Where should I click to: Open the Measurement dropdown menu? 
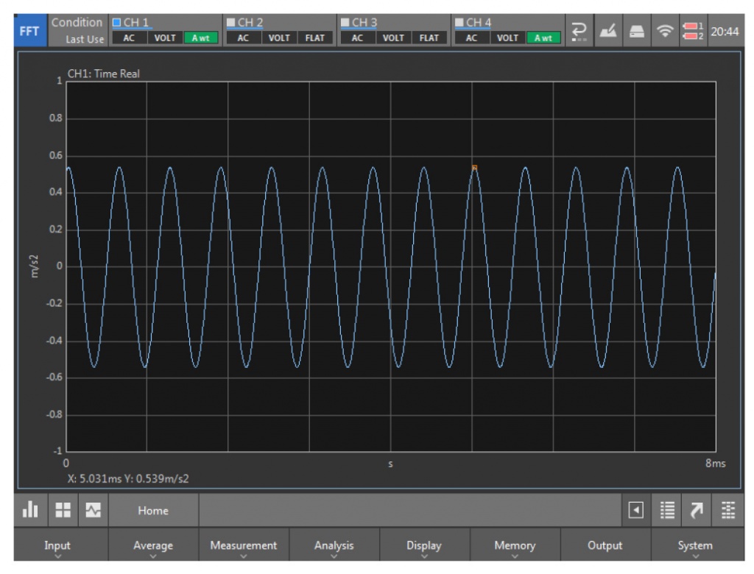point(244,546)
